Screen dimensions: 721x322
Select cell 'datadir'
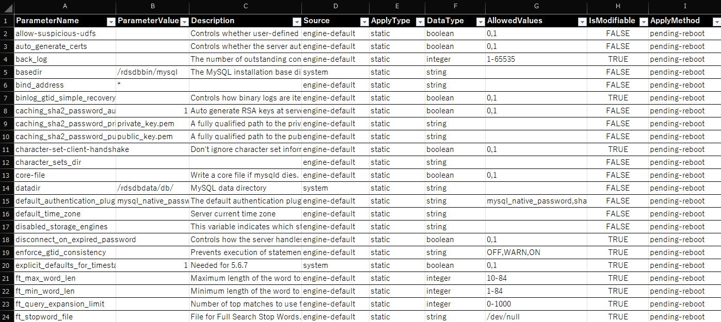65,188
